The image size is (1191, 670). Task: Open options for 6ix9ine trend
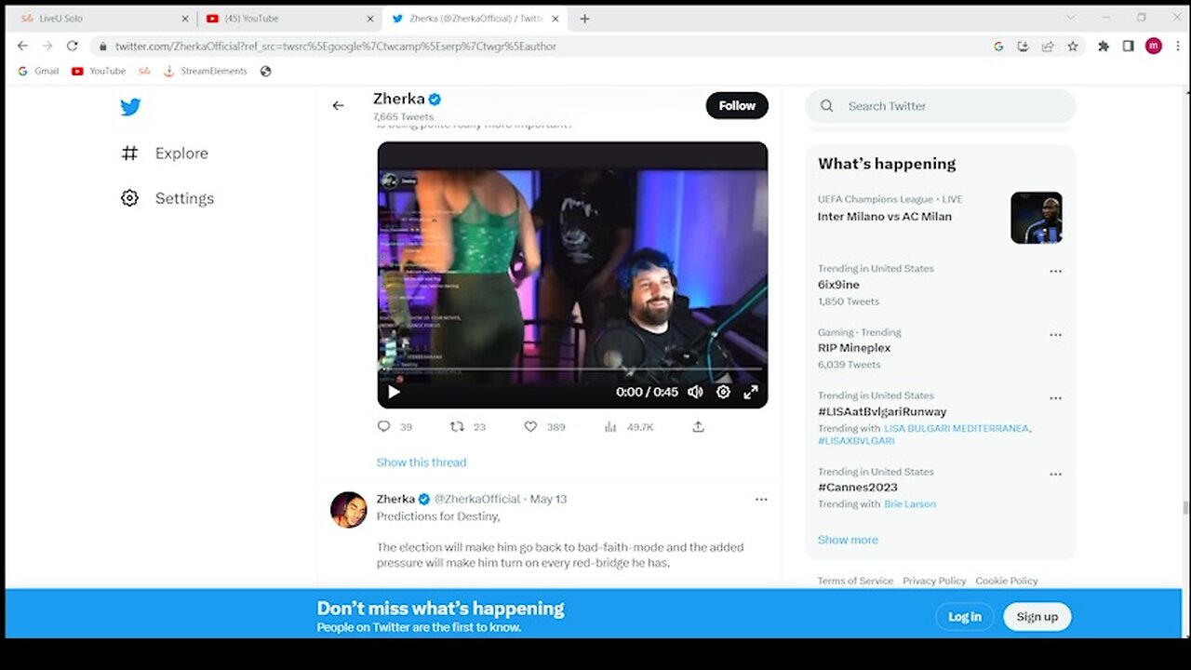(x=1055, y=272)
